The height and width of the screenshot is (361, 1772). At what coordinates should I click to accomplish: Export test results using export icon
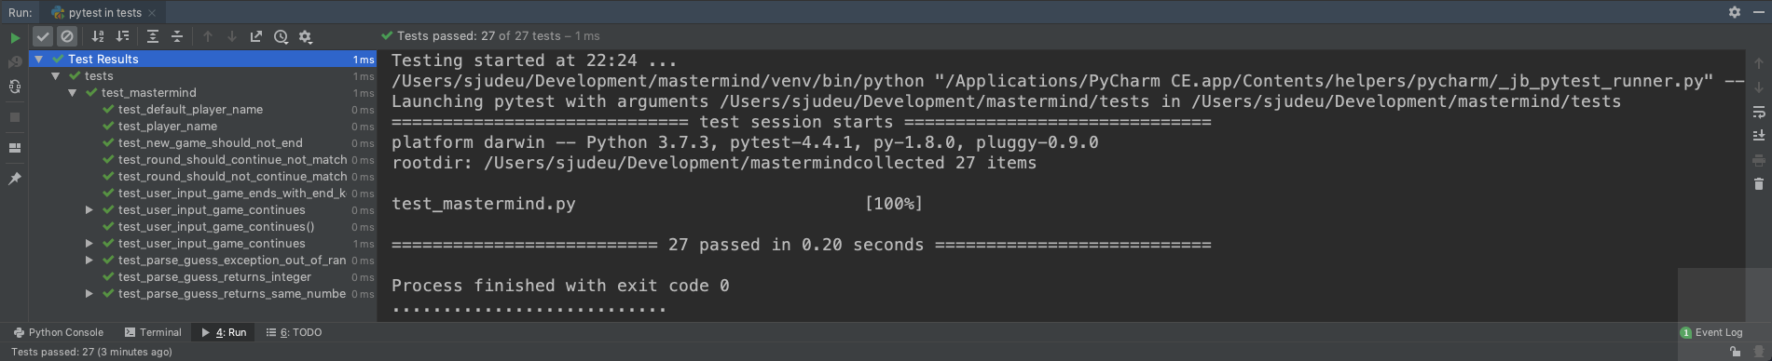click(x=256, y=36)
